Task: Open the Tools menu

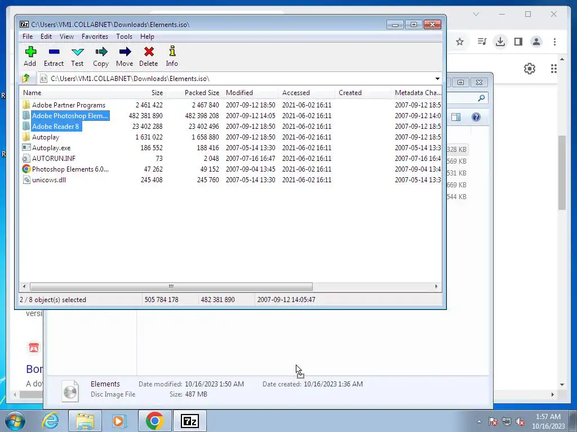Action: tap(124, 37)
